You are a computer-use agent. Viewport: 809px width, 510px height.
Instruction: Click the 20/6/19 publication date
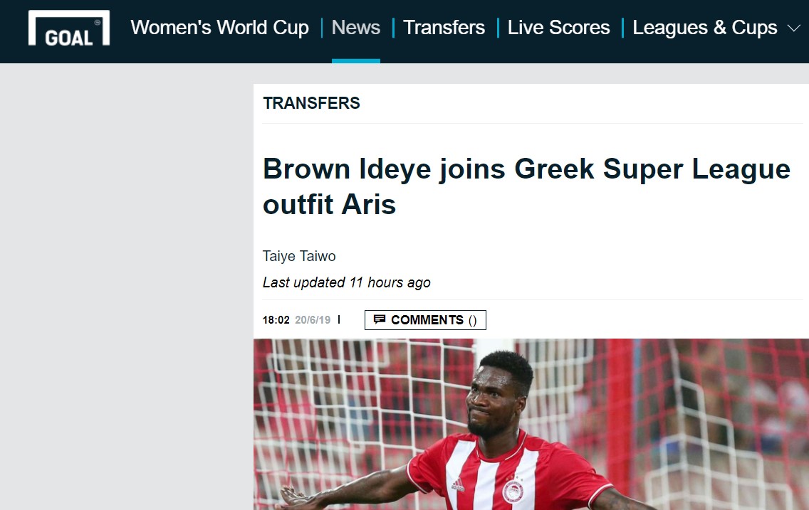pos(313,320)
